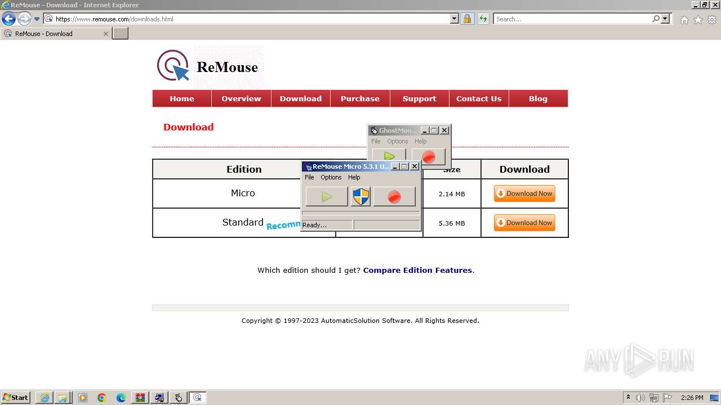This screenshot has width=721, height=405.
Task: Click the 2.14 MB size cell
Action: pos(452,194)
